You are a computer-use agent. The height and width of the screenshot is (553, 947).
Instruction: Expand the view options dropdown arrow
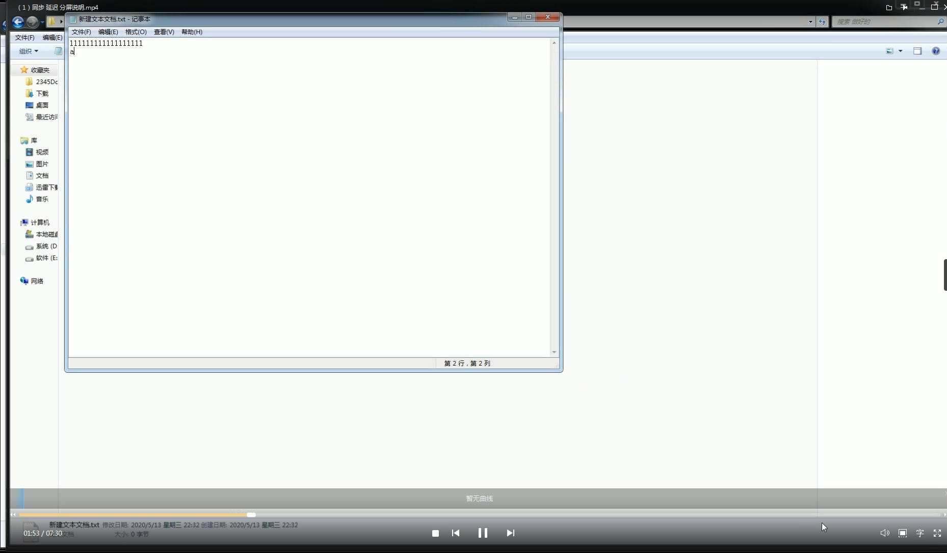(901, 51)
